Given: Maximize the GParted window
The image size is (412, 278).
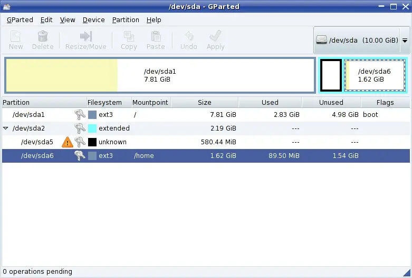Looking at the screenshot, I should (394, 6).
